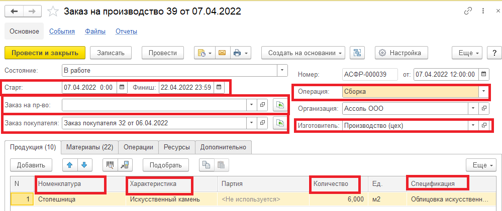
Task: Show document structure of subordination icon
Action: 358,53
